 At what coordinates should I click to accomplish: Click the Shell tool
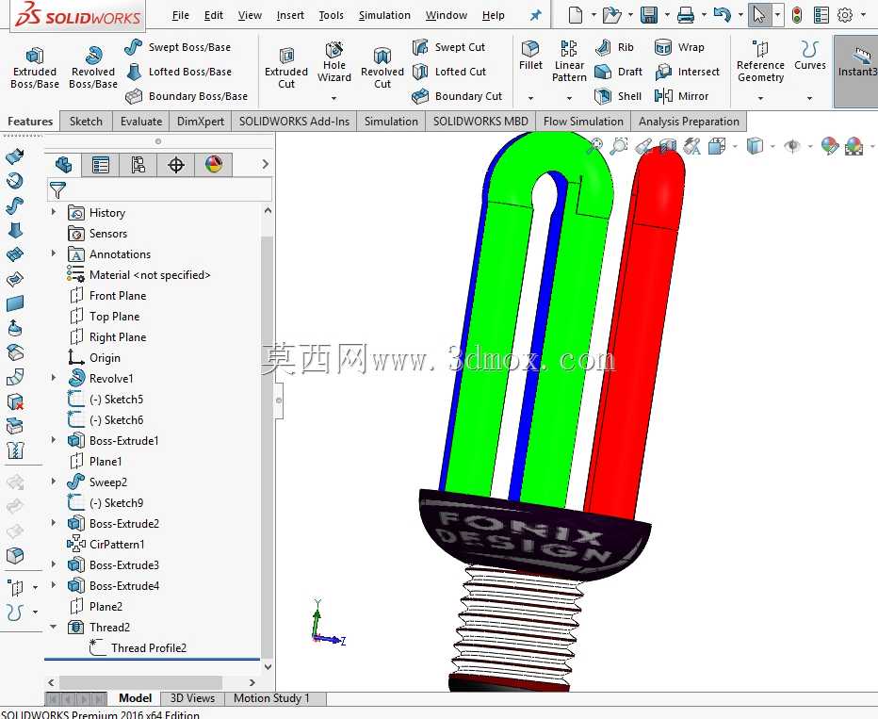(618, 96)
